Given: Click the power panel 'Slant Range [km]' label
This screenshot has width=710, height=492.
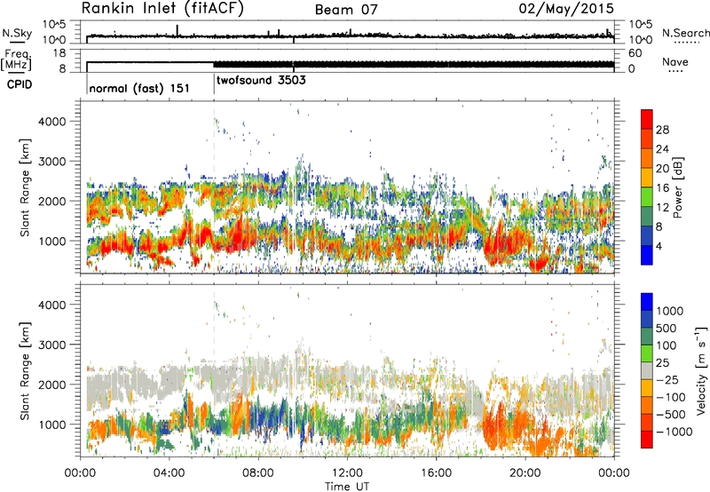Looking at the screenshot, I should pos(26,187).
